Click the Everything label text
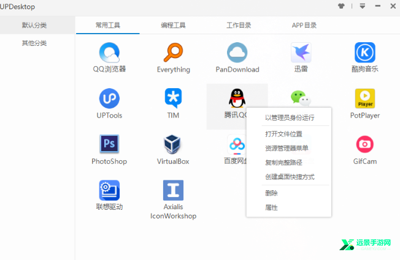This screenshot has width=400, height=260. tap(174, 70)
